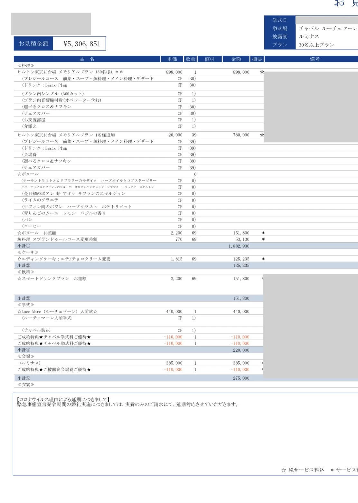The height and width of the screenshot is (503, 358).
Task: Click the 小計③ subtotal label
Action: point(24,298)
